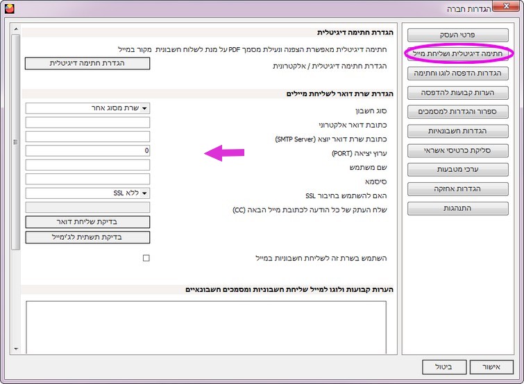Click the סיסמא password field

click(x=87, y=179)
